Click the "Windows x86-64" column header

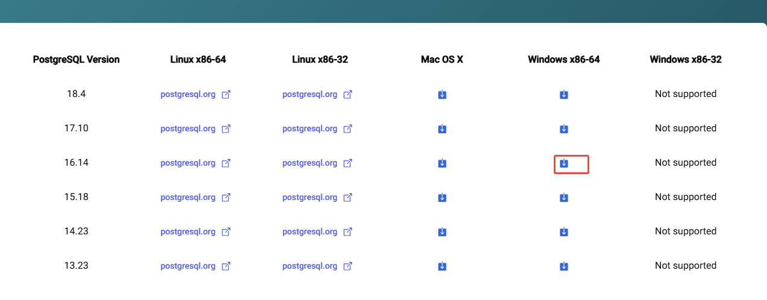point(564,60)
